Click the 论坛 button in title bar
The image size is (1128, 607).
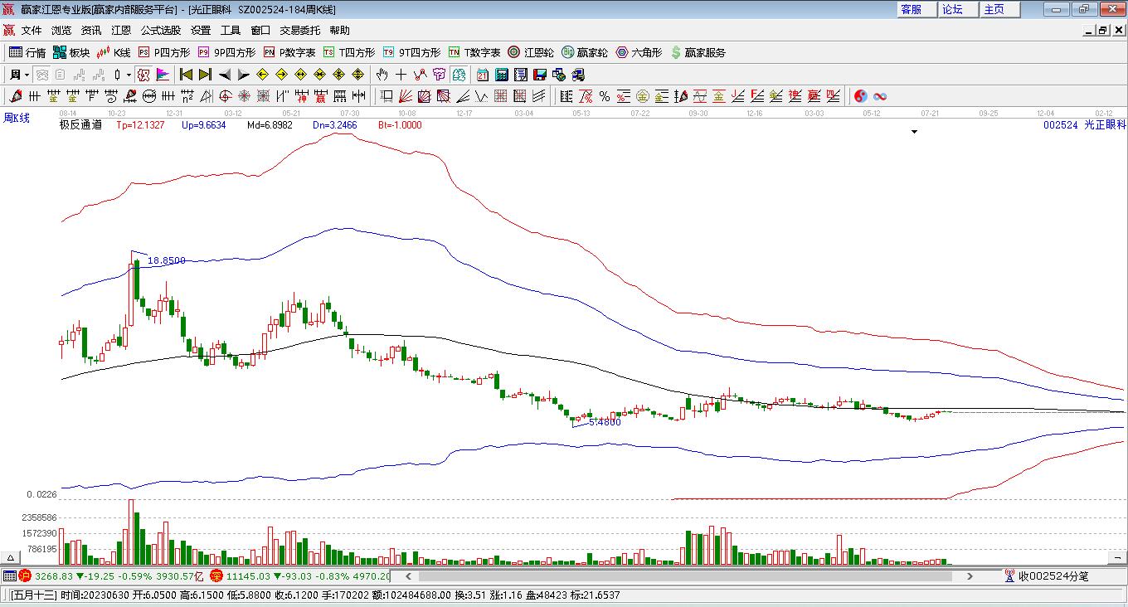click(x=953, y=9)
